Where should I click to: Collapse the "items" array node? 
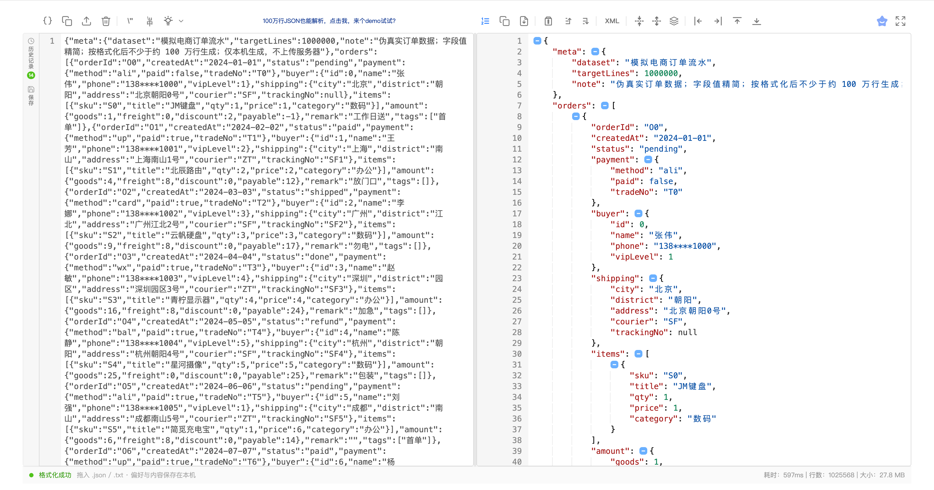click(639, 353)
